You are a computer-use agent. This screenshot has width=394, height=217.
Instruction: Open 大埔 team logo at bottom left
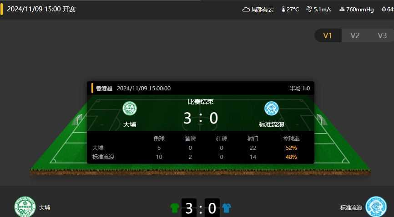tap(25, 207)
